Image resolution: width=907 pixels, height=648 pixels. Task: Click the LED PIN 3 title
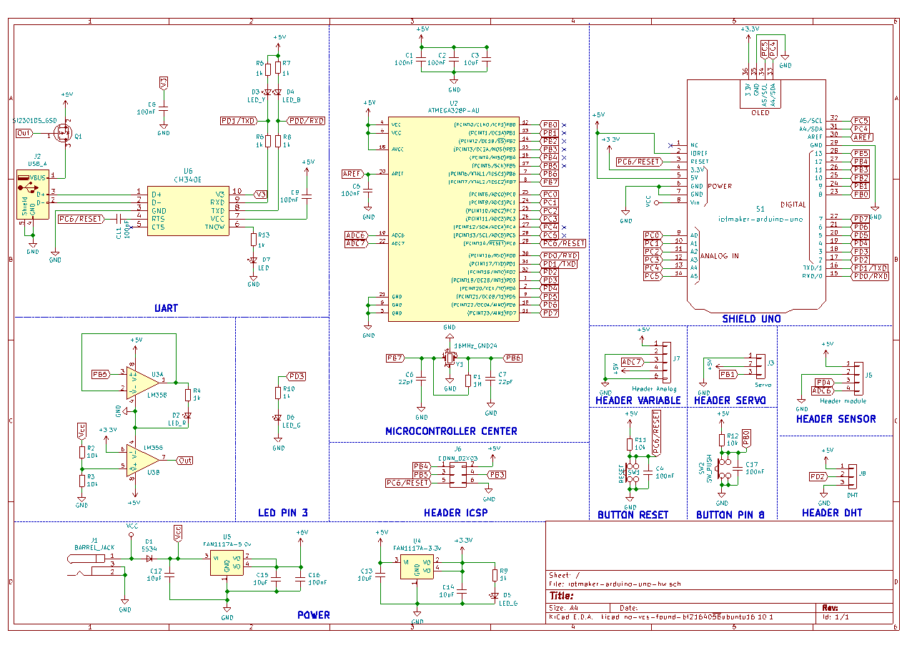pos(282,512)
